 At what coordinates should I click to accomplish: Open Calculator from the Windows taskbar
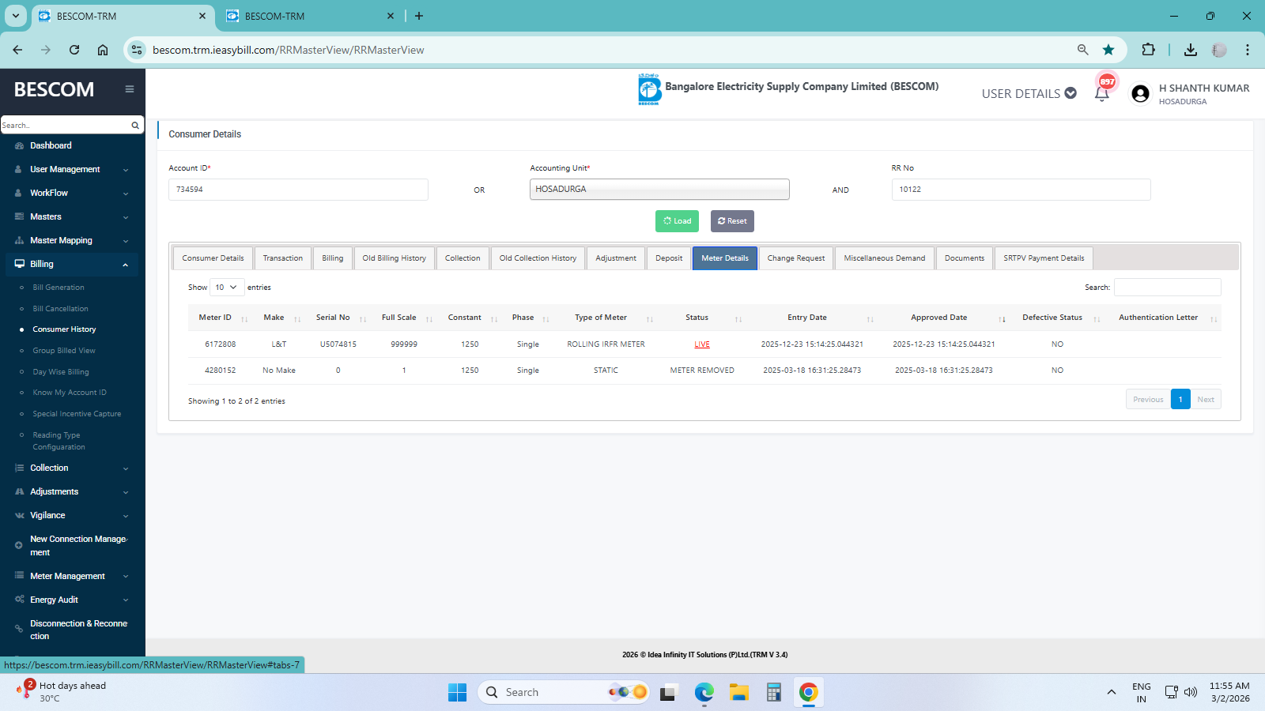773,692
